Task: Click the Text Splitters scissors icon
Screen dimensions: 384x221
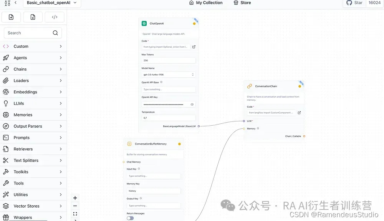Action: [x=6, y=160]
